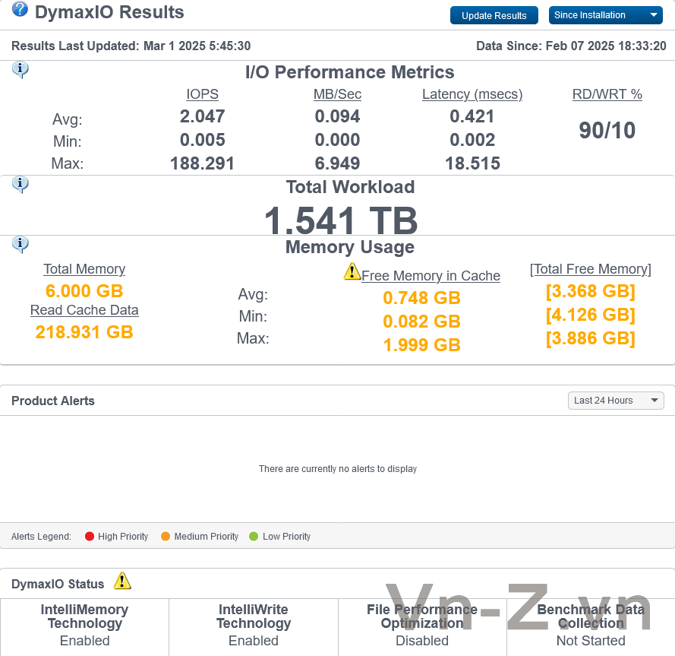The image size is (675, 656).
Task: Click the 1.999 GB maximum cache value
Action: click(x=422, y=345)
